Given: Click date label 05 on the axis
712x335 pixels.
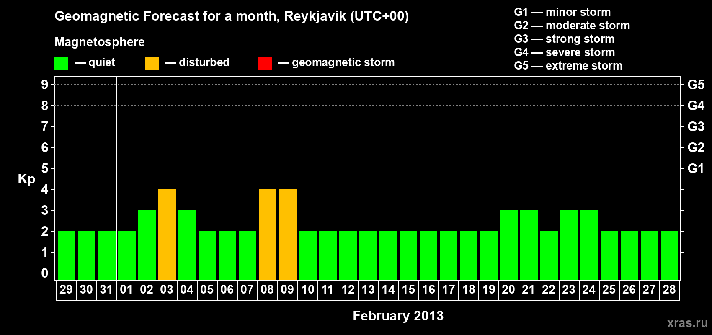Looking at the screenshot, I should point(207,290).
